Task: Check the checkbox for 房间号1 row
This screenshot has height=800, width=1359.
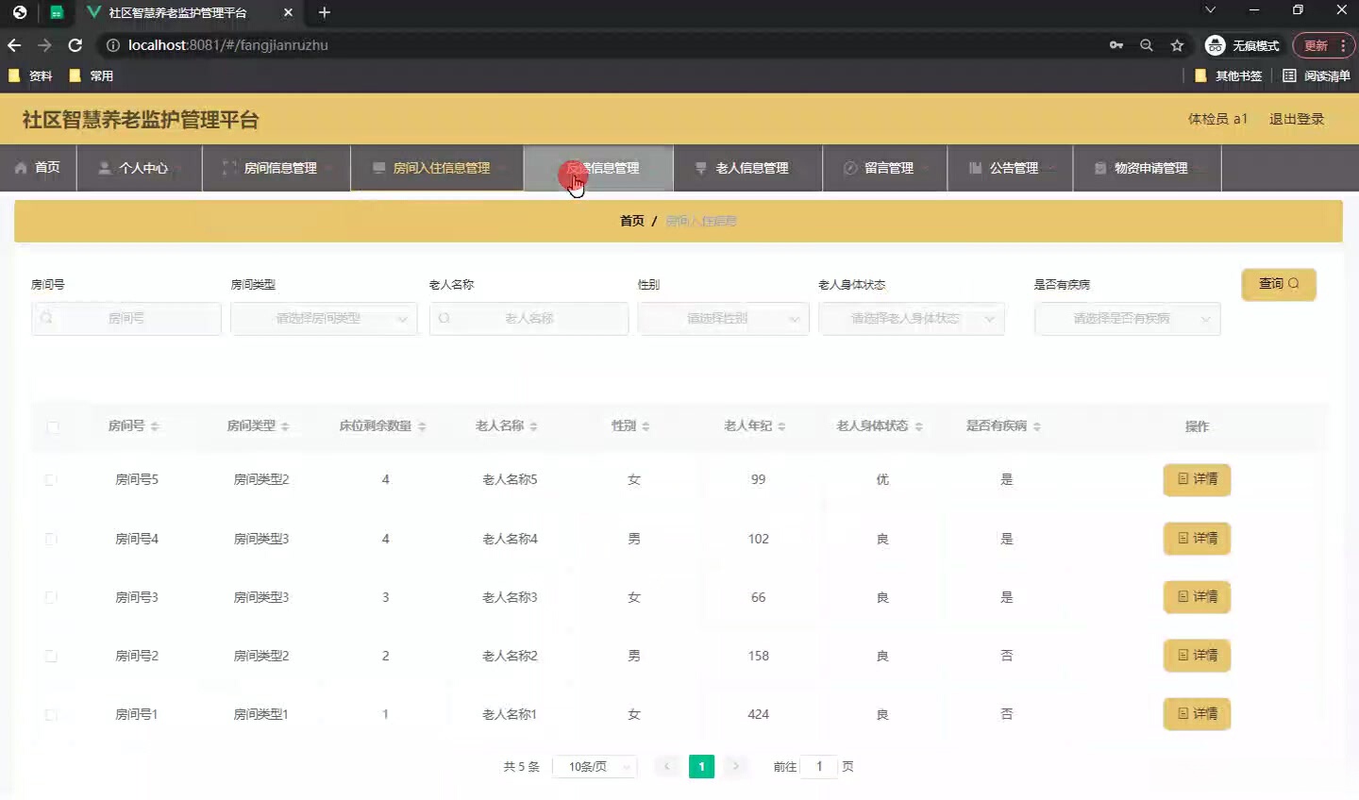Action: [x=52, y=714]
